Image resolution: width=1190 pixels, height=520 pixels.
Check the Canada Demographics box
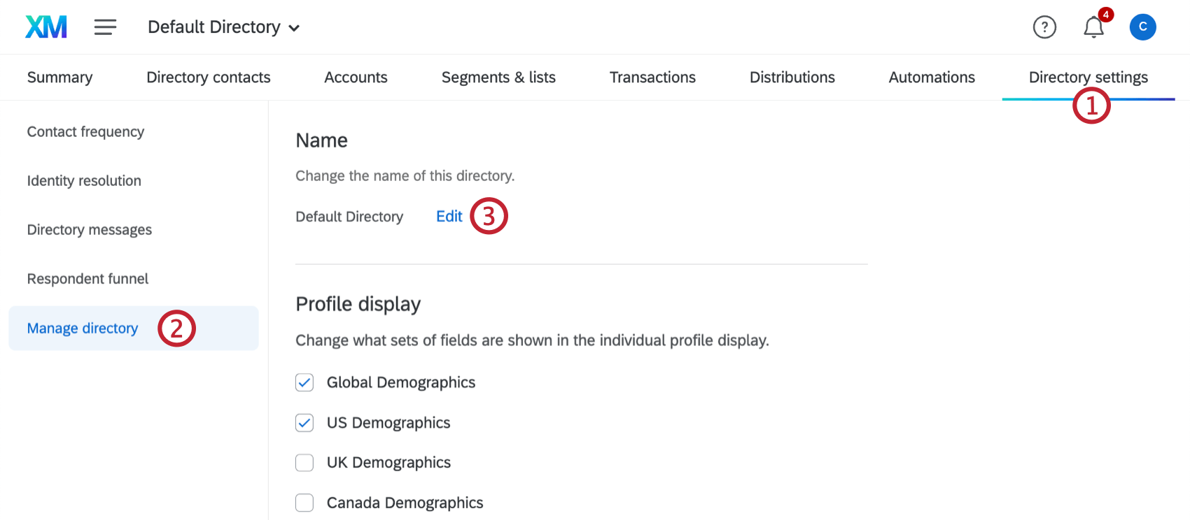tap(304, 503)
